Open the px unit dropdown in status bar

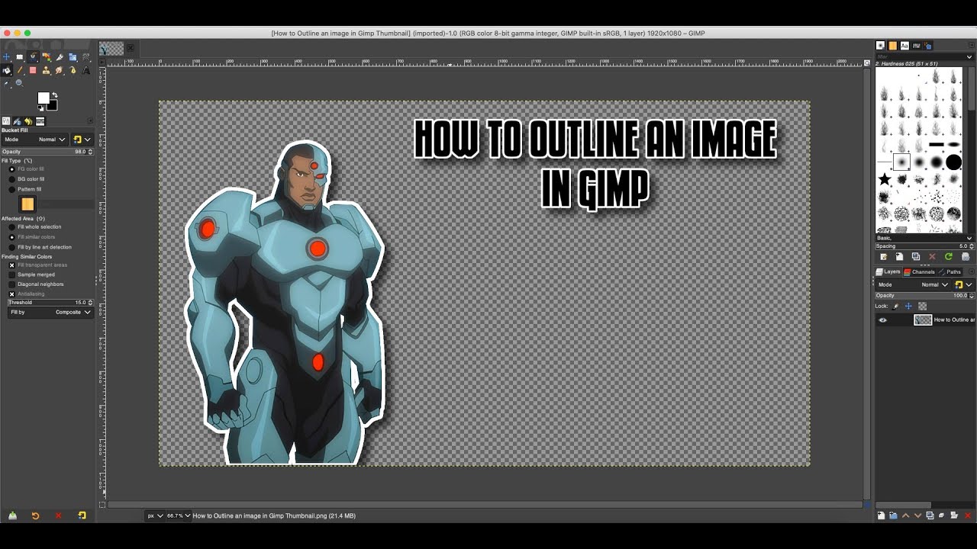pos(154,515)
